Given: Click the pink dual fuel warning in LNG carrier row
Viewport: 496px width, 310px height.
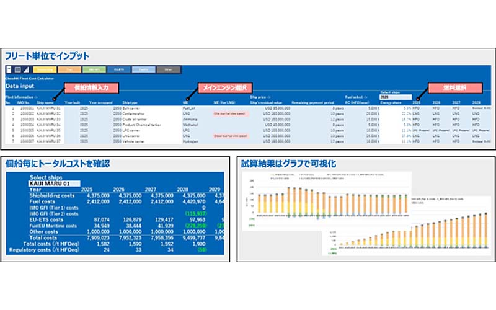Looking at the screenshot, I should (x=231, y=136).
